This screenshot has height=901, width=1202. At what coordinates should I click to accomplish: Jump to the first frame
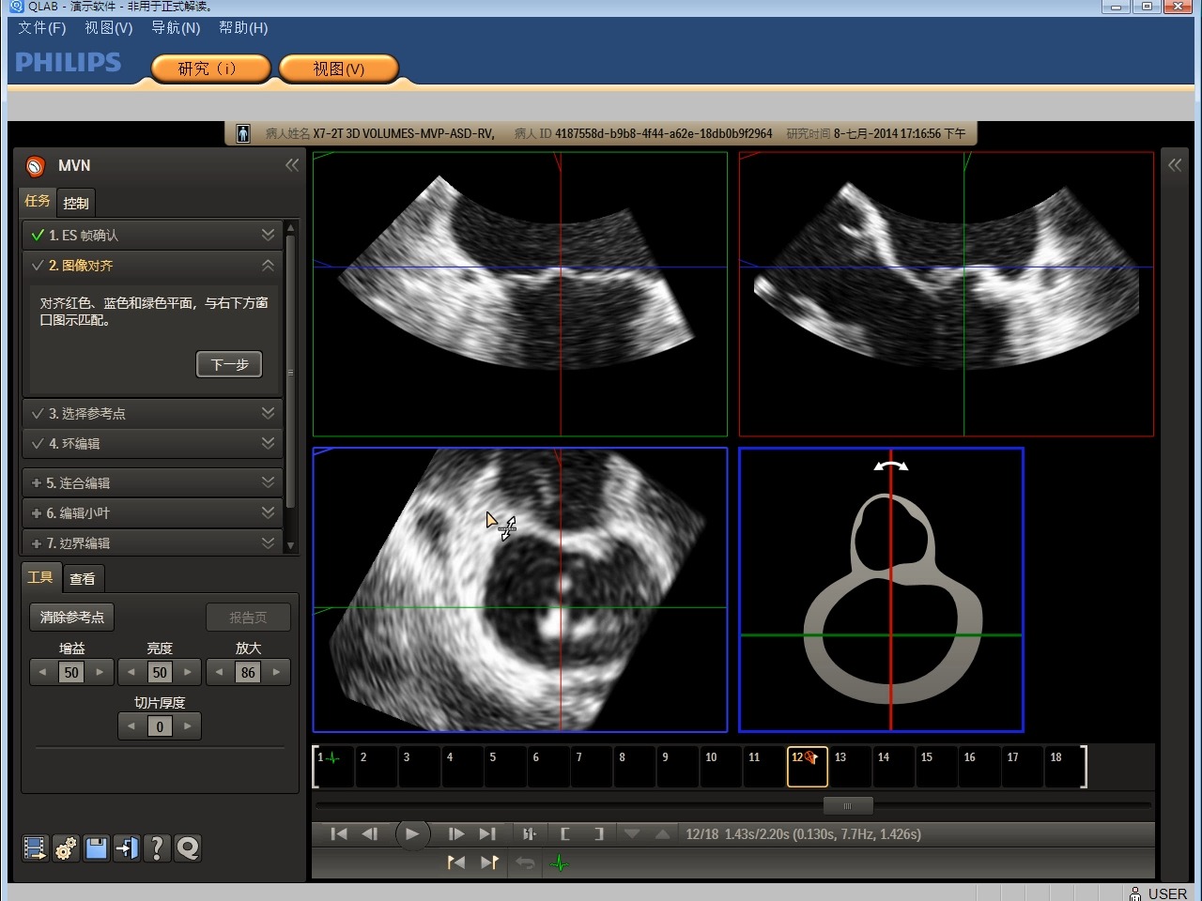click(x=339, y=833)
